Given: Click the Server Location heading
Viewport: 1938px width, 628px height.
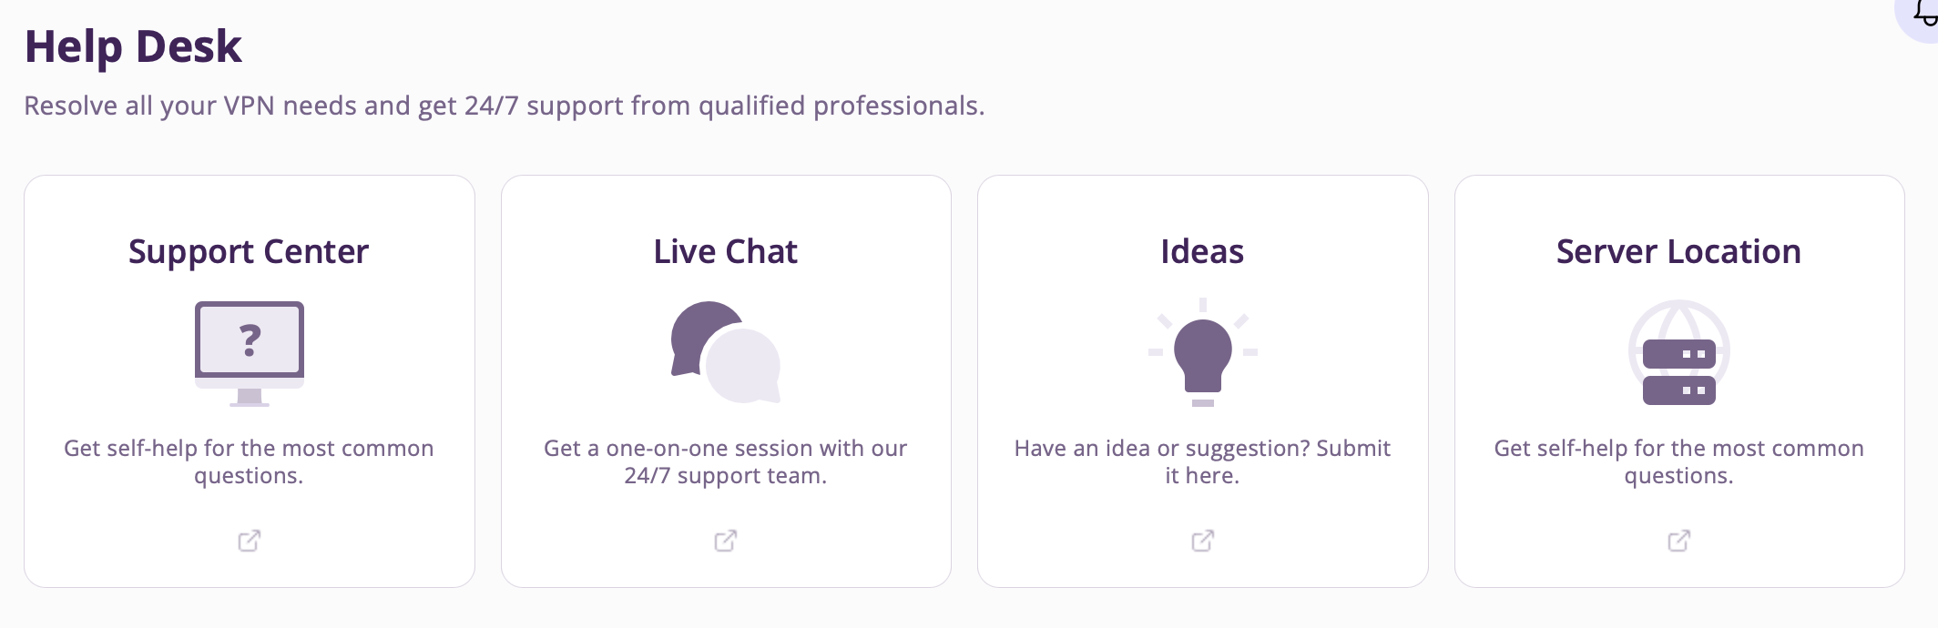Looking at the screenshot, I should pos(1678,251).
